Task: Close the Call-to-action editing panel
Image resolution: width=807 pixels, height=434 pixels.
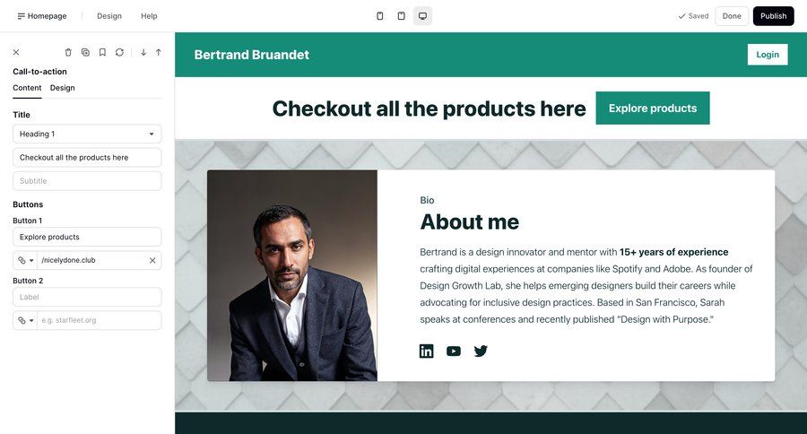Action: (16, 53)
